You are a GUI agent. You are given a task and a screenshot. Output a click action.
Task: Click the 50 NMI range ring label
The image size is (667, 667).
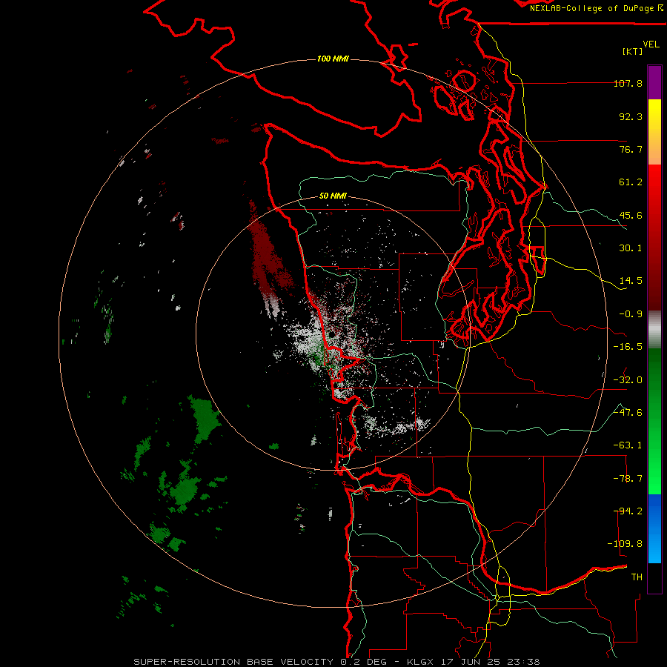(x=333, y=196)
